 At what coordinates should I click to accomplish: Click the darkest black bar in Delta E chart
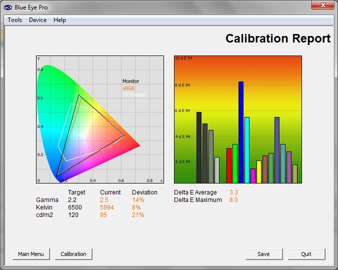[199, 147]
